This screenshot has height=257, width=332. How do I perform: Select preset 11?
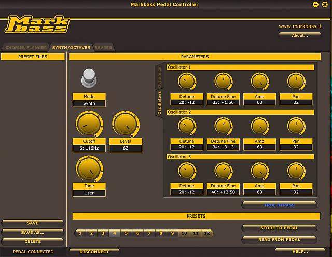coord(196,233)
